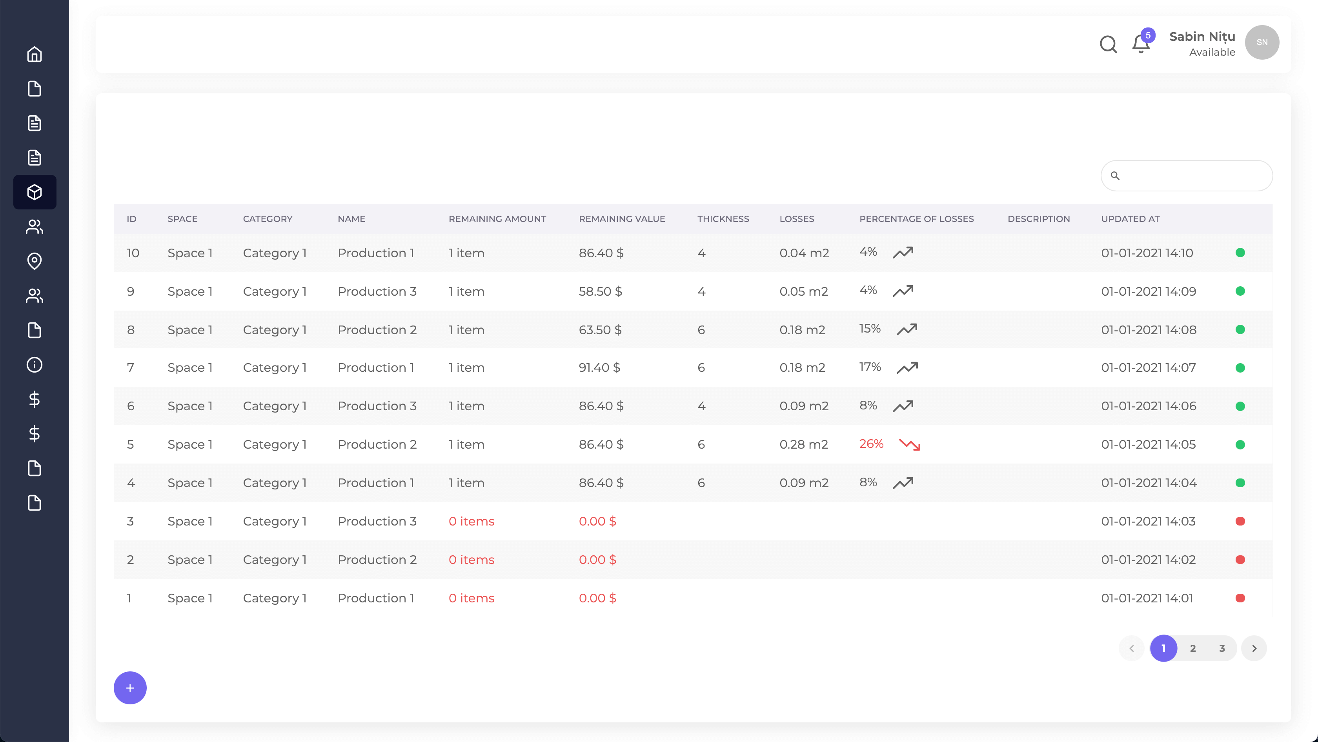Open the map pin location icon
The height and width of the screenshot is (742, 1318).
(34, 261)
